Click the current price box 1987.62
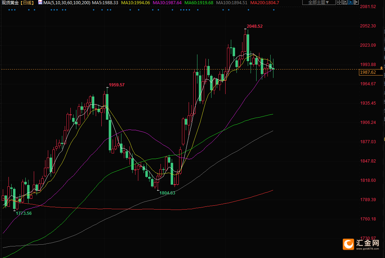 coord(367,72)
